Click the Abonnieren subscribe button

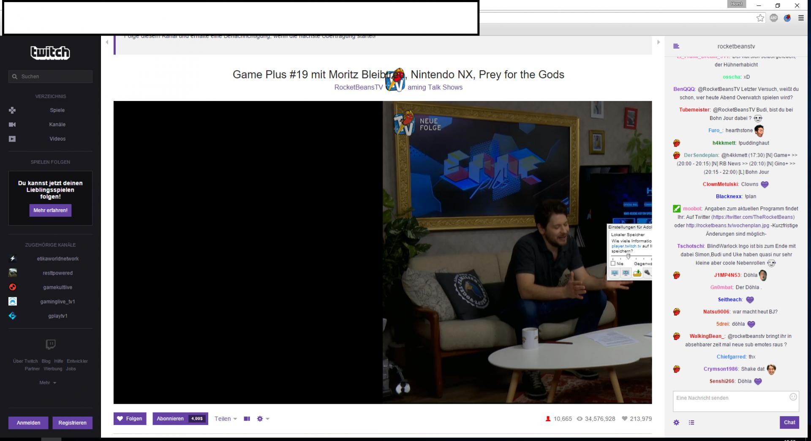point(180,419)
